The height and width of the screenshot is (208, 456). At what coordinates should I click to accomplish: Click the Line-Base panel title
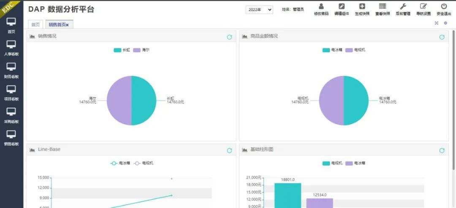click(x=49, y=149)
